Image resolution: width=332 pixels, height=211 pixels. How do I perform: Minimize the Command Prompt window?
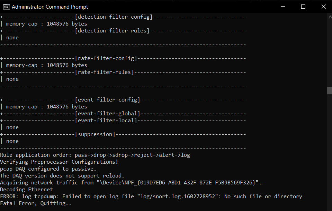pyautogui.click(x=283, y=7)
